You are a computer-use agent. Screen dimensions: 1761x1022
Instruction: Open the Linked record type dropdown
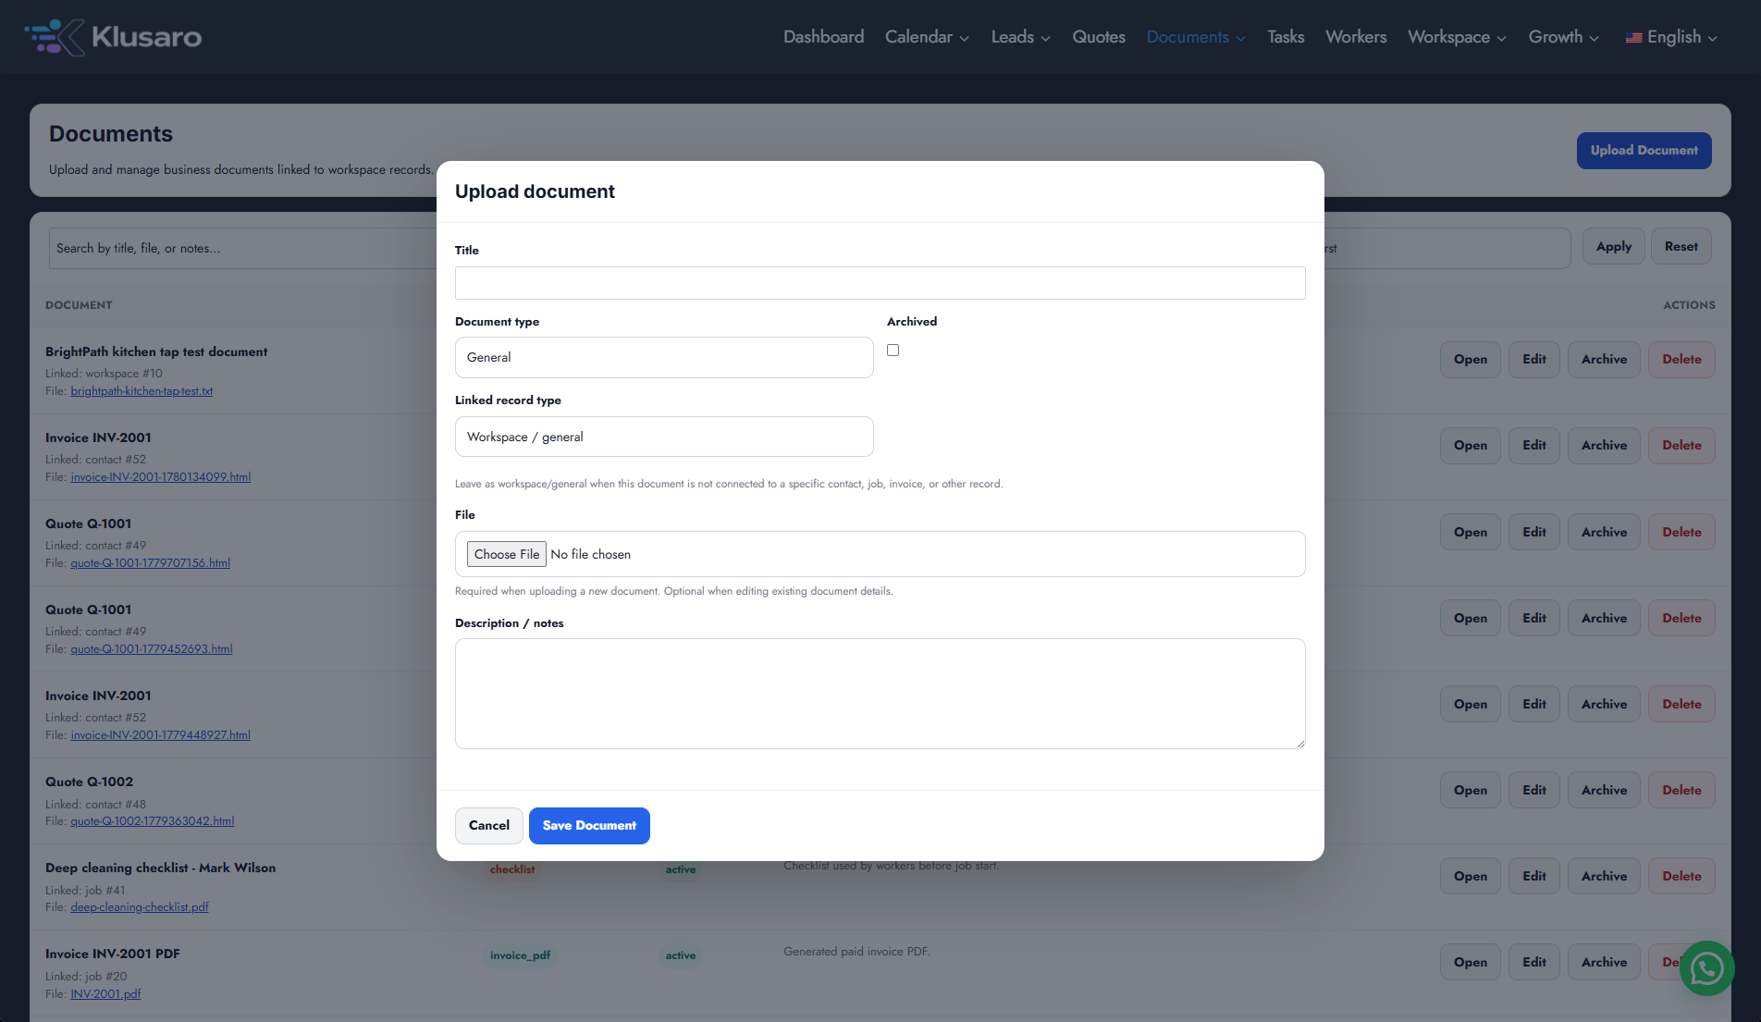(664, 437)
